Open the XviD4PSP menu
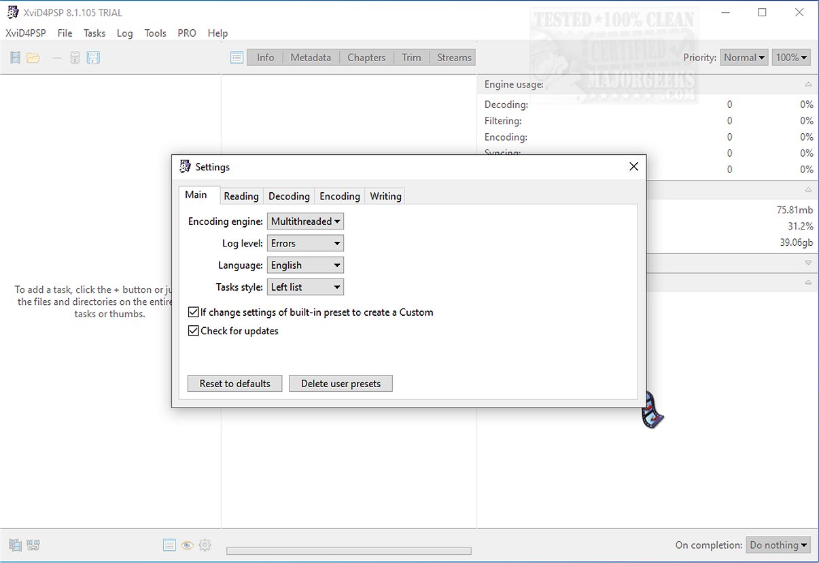The height and width of the screenshot is (563, 819). point(24,33)
